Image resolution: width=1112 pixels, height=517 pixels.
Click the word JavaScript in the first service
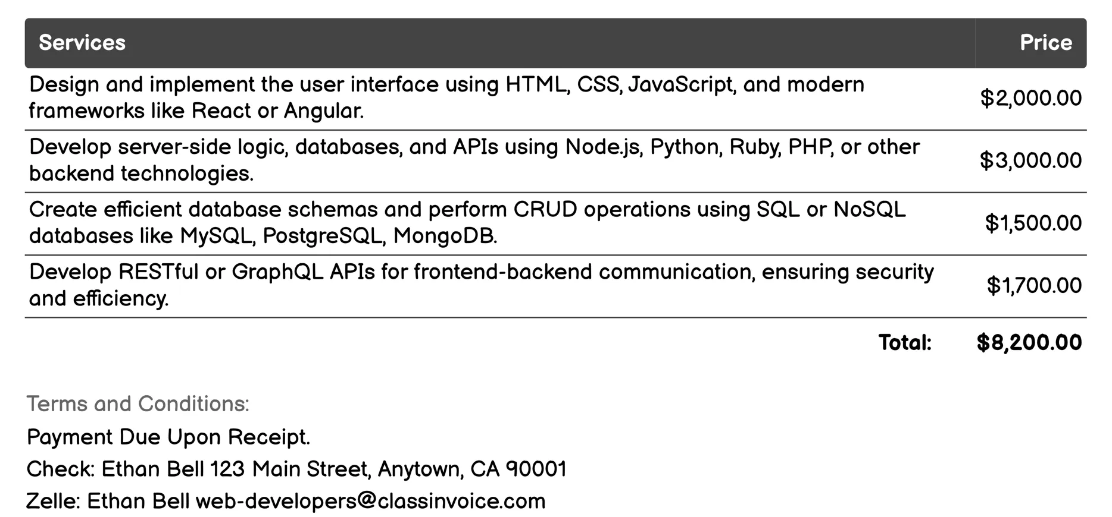680,85
